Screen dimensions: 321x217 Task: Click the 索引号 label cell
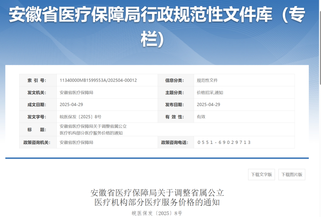38,80
